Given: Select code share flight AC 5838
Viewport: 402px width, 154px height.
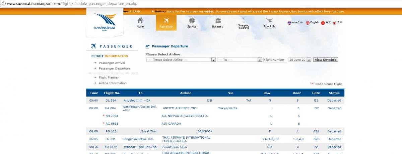Looking at the screenshot, I should pos(112,124).
